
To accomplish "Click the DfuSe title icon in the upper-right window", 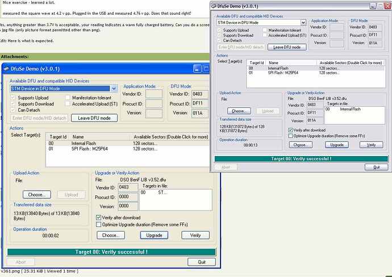I will click(214, 6).
